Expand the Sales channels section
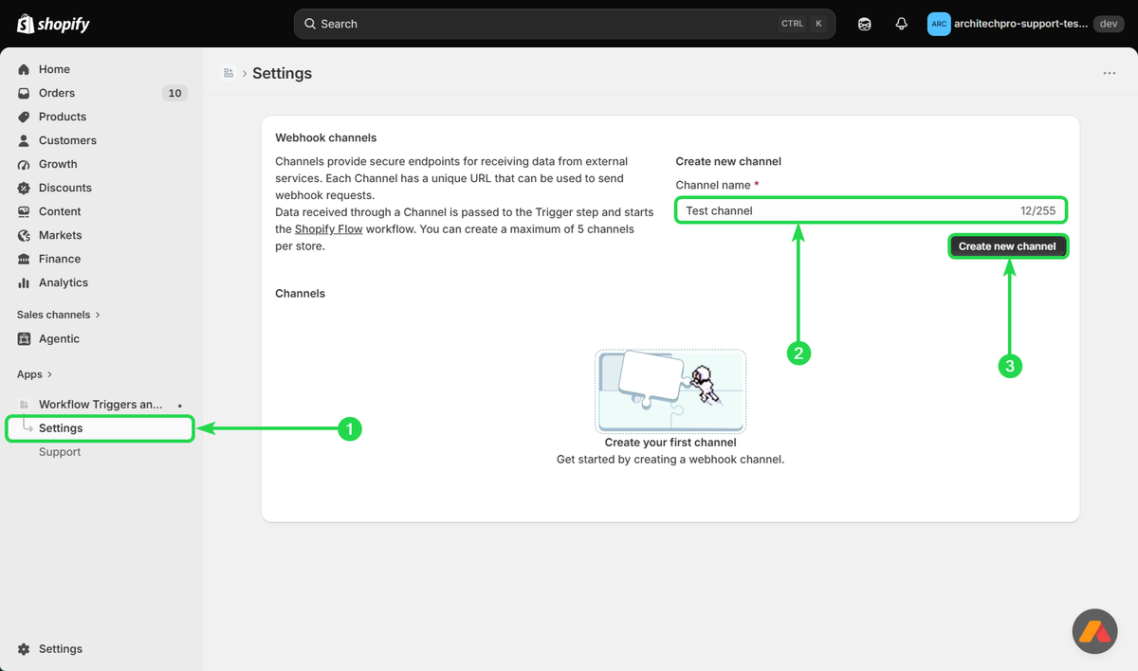Image resolution: width=1138 pixels, height=671 pixels. [x=59, y=315]
